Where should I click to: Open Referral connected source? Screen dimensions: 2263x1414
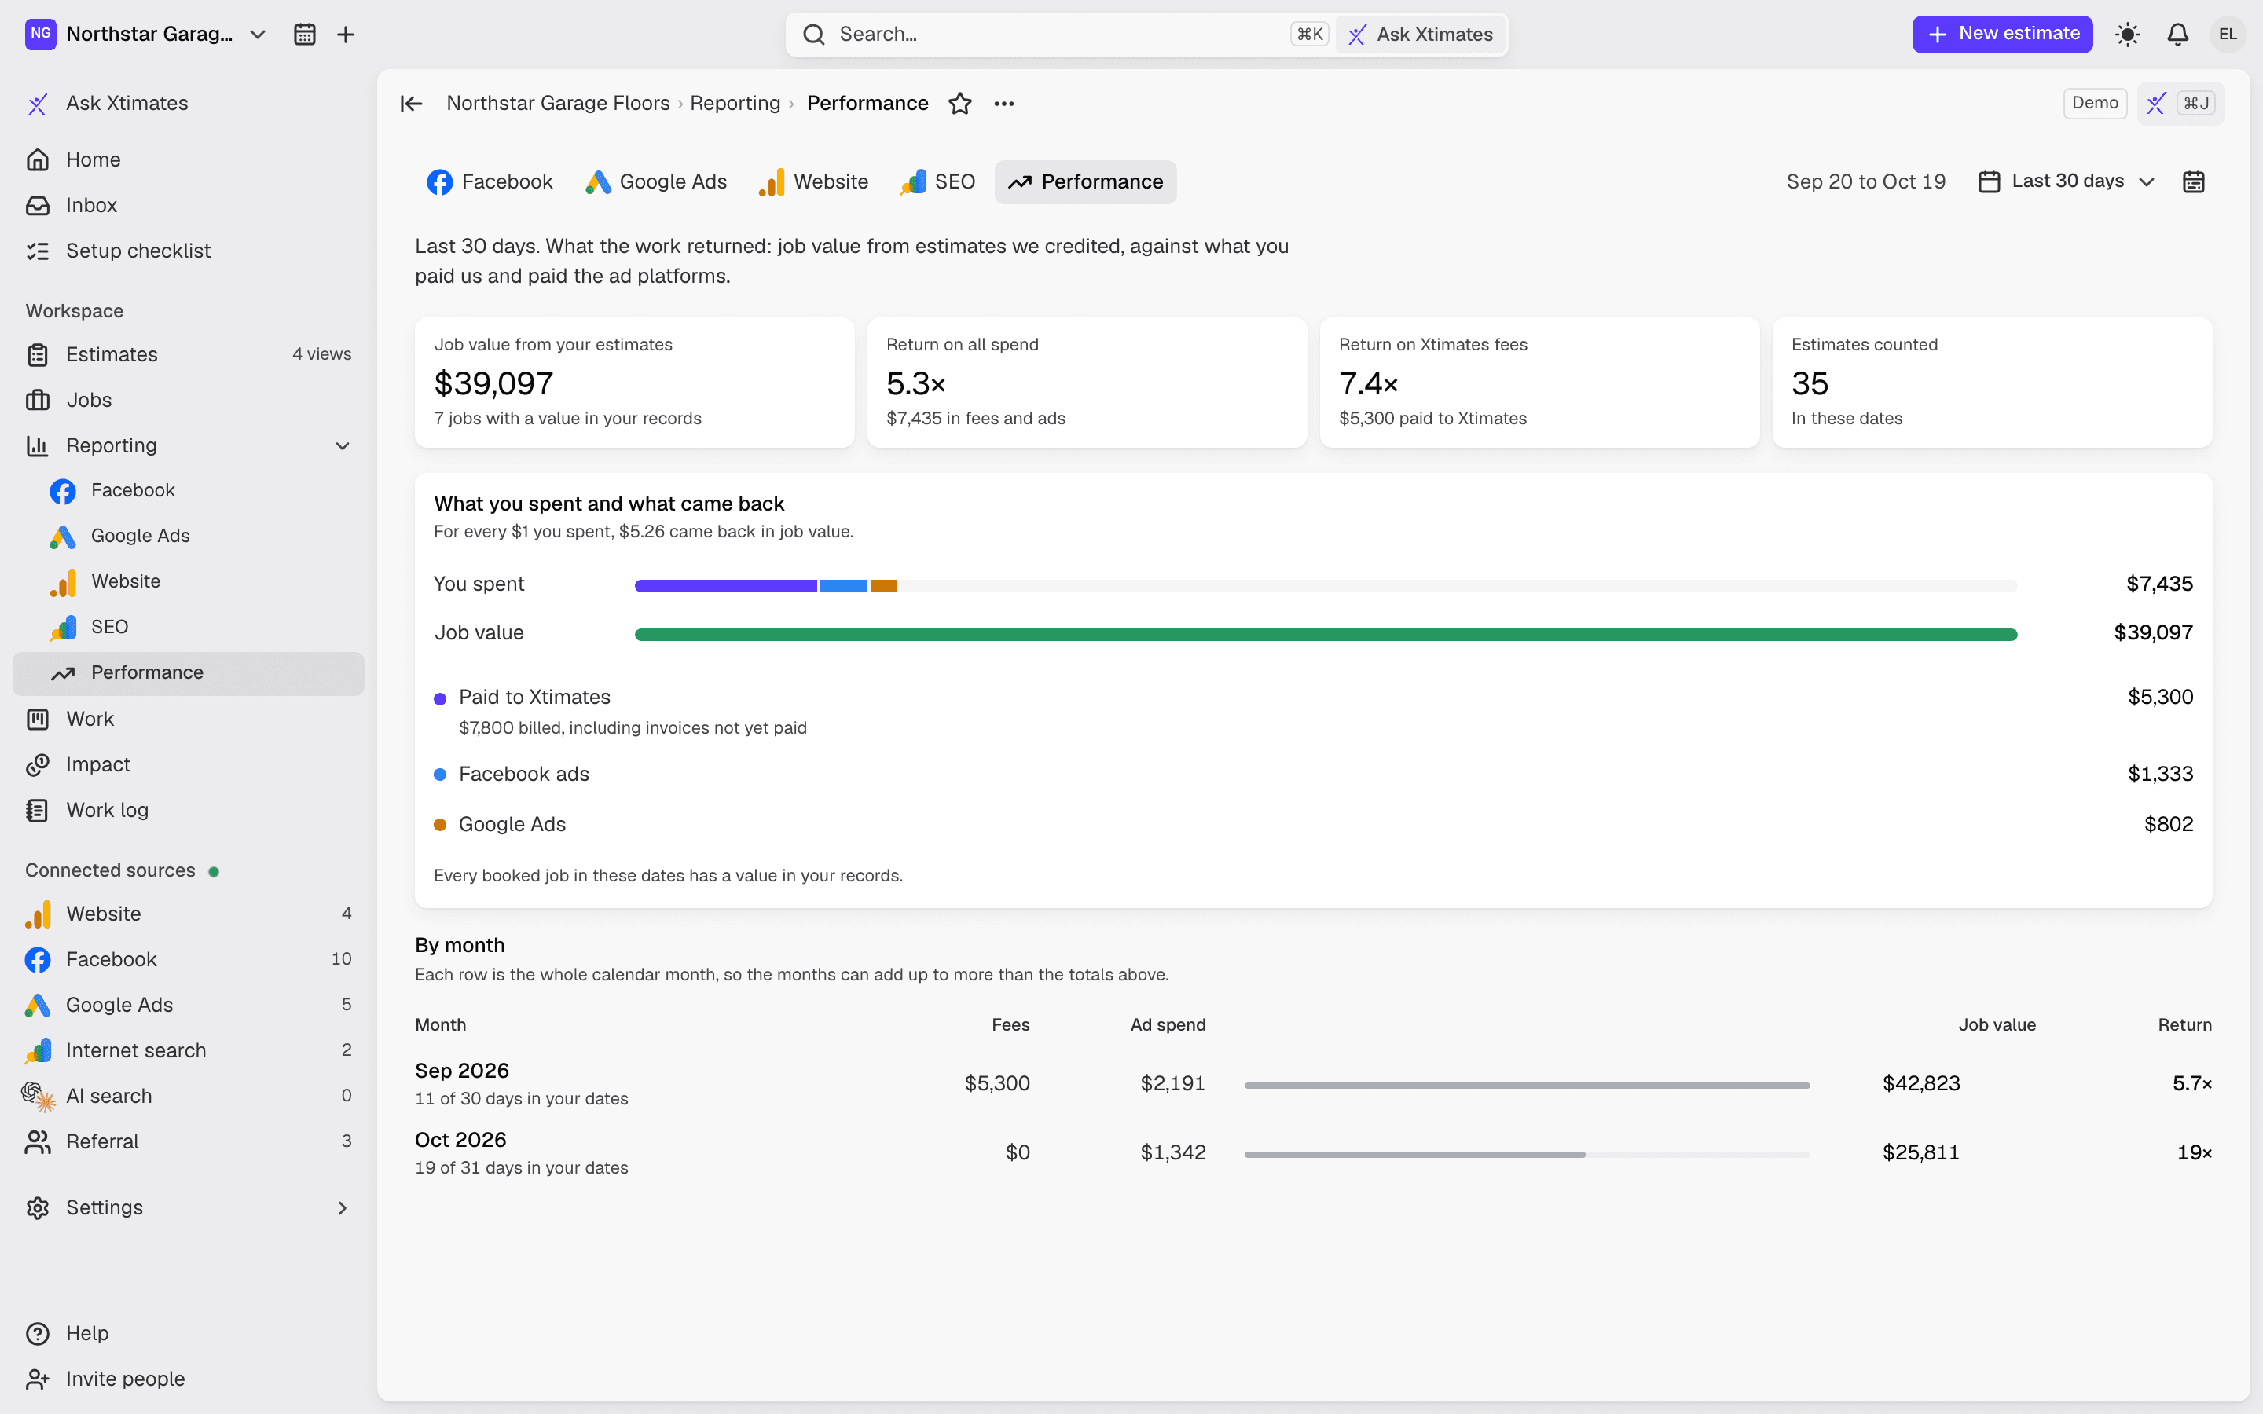pos(188,1142)
